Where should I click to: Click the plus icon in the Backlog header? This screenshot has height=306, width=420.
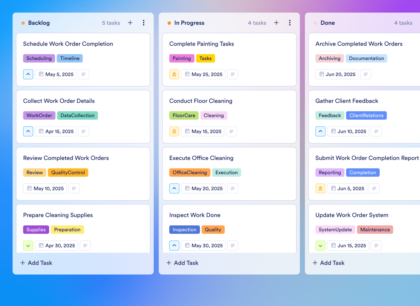pyautogui.click(x=130, y=23)
